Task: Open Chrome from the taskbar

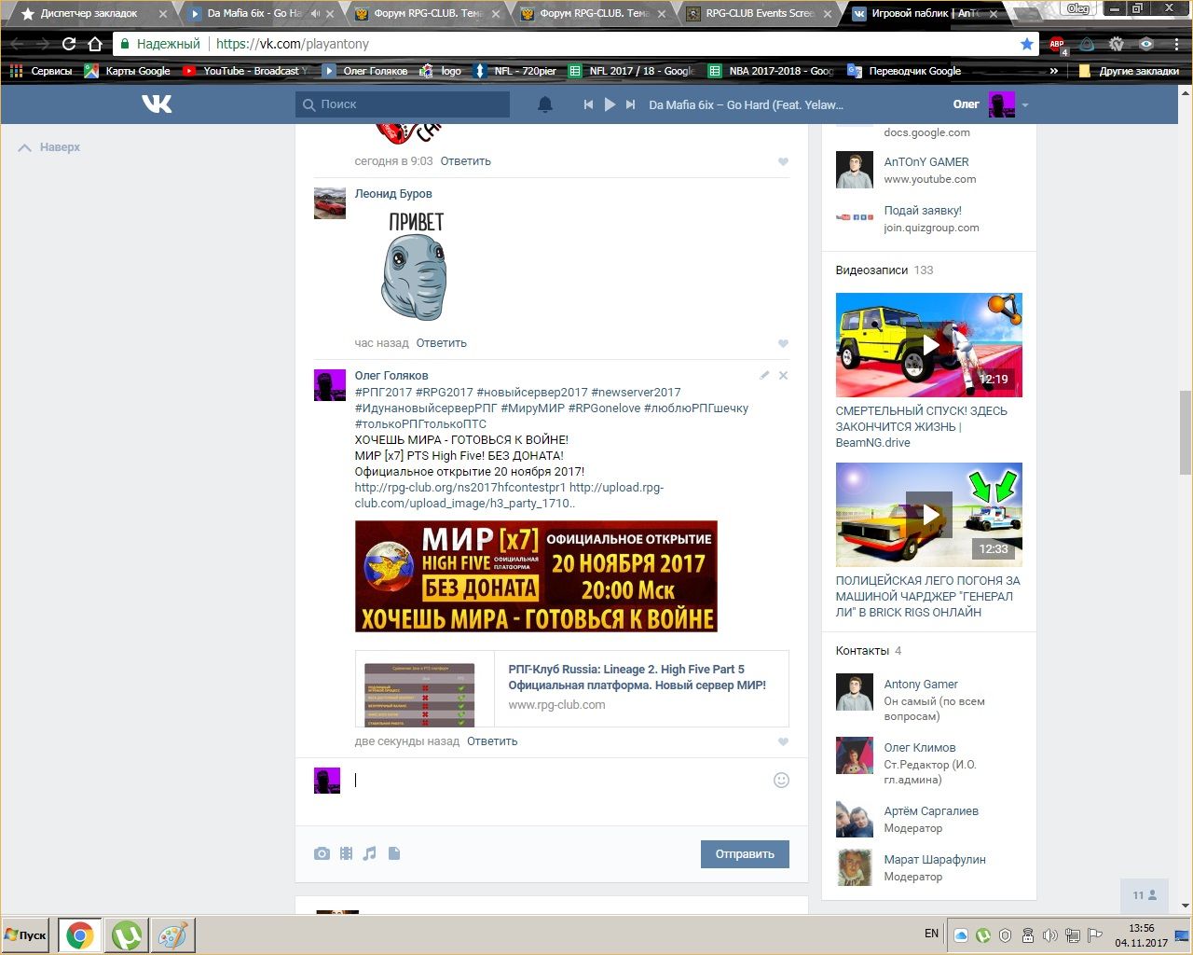Action: 79,934
